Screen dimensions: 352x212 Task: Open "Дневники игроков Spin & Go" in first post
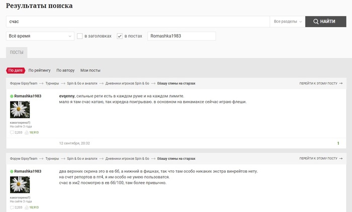point(127,83)
